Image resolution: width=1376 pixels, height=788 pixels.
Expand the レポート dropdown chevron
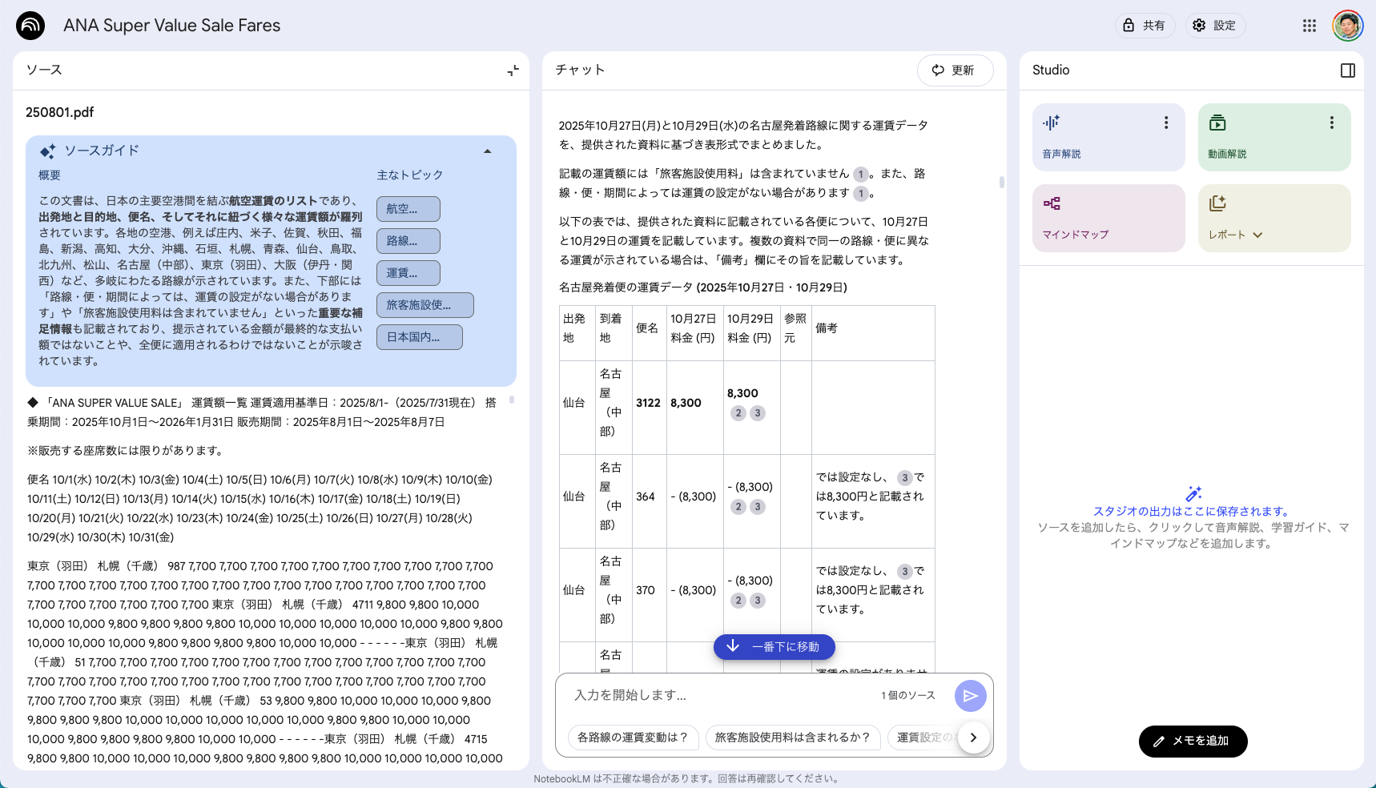1257,235
